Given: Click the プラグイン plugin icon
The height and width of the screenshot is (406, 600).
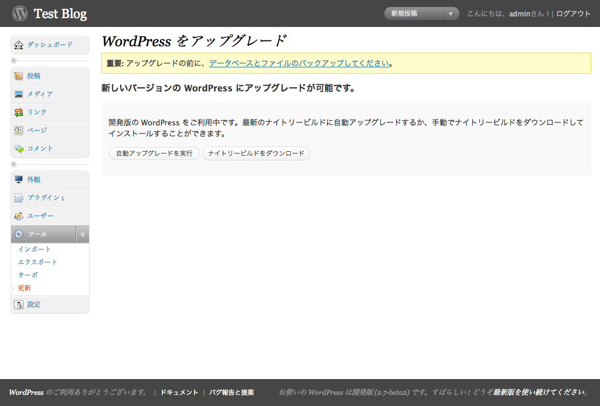Looking at the screenshot, I should point(18,198).
